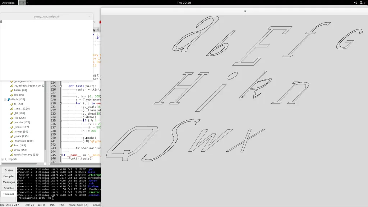
Task: Click the Glyph class icon in symbols
Action: pos(9,100)
